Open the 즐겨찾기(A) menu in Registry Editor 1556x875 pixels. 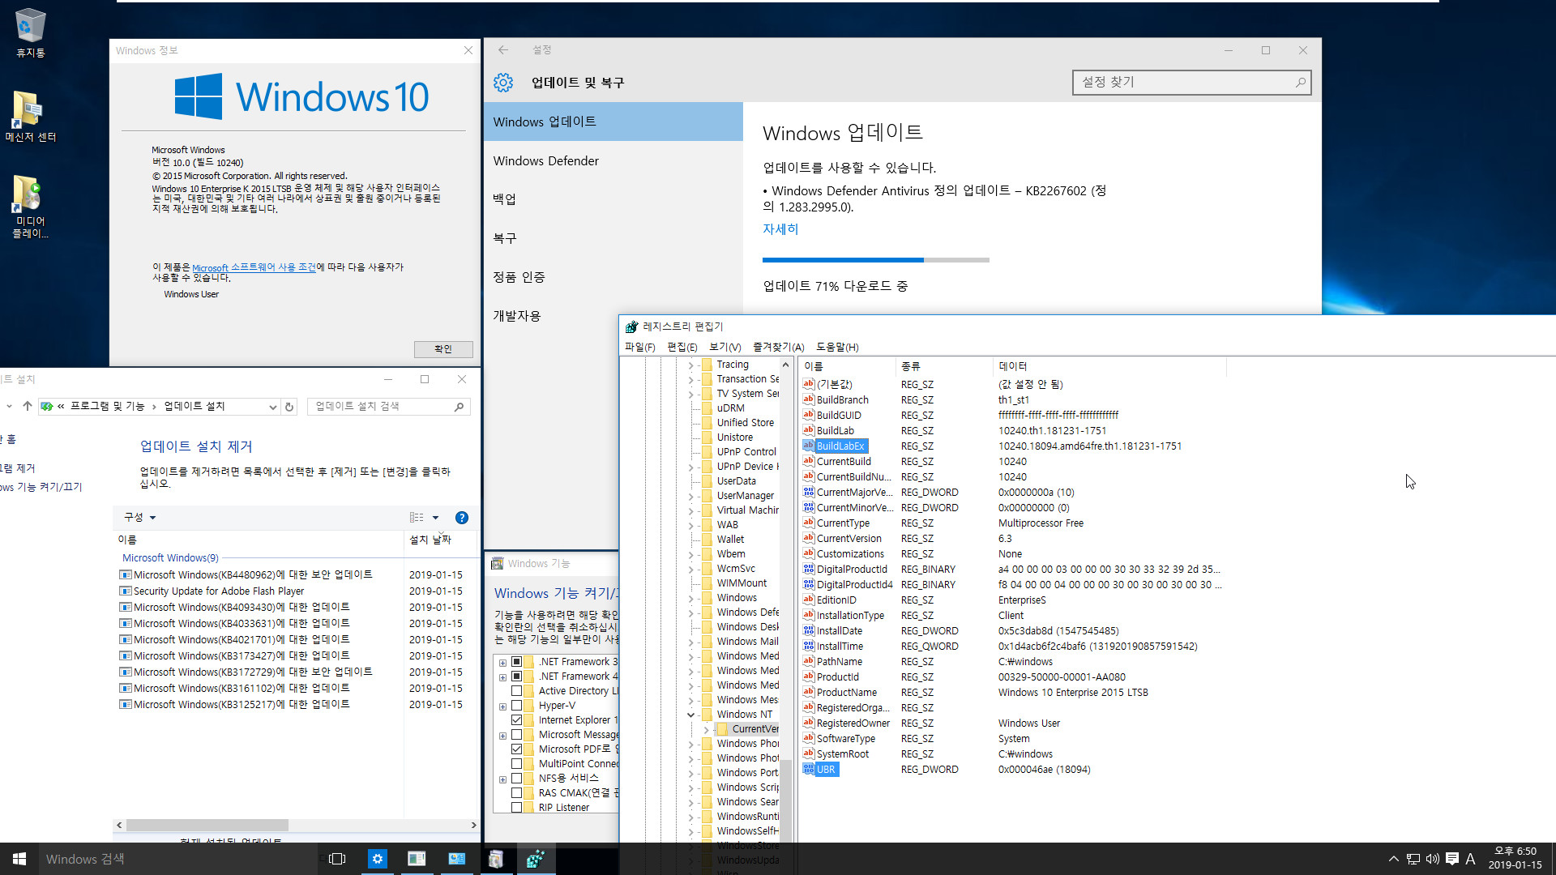(x=778, y=347)
